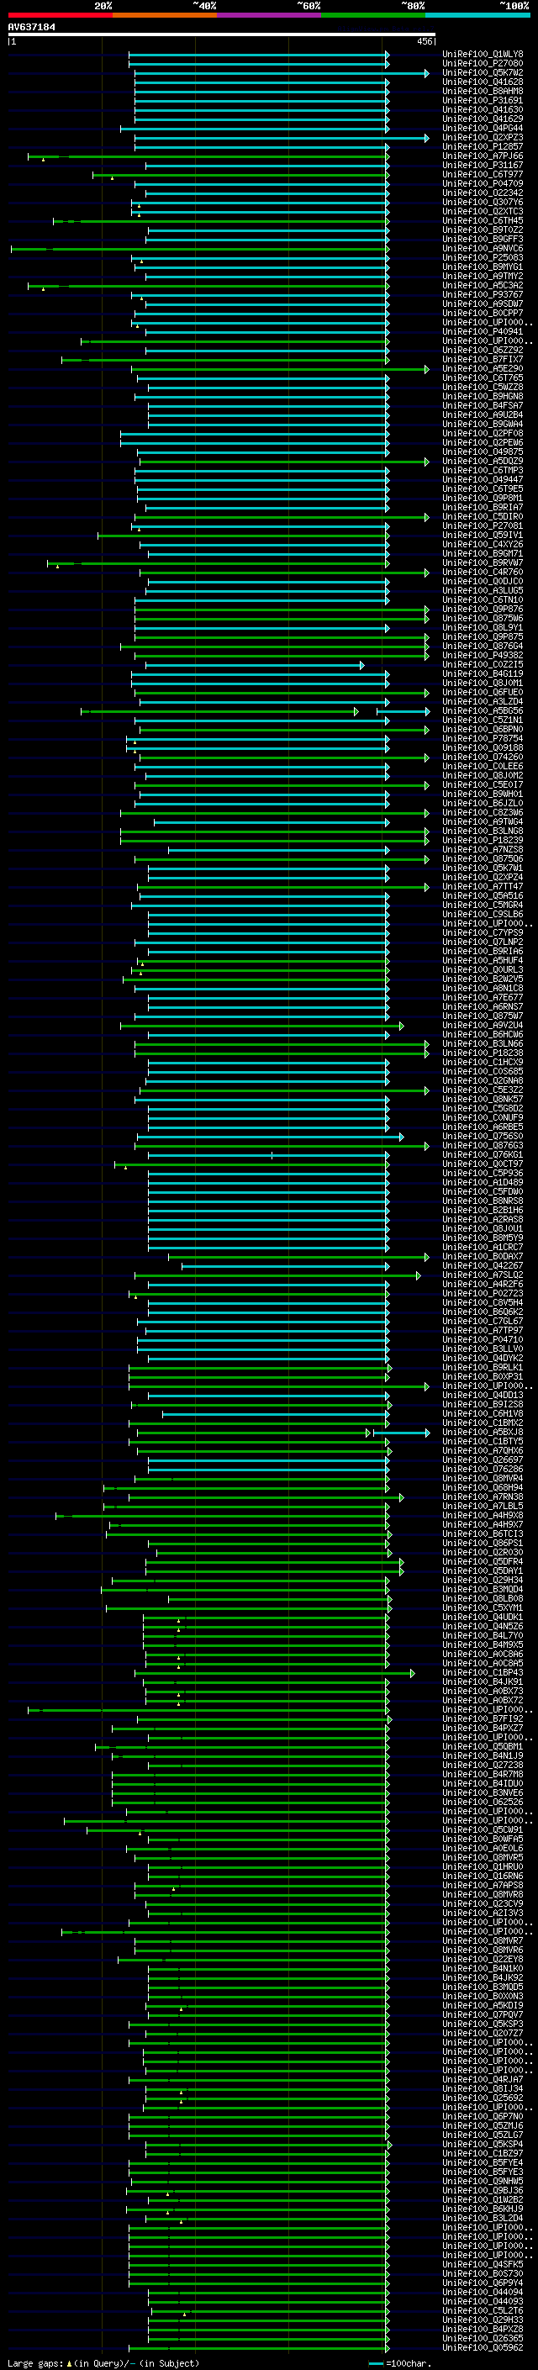Click hit label UniRef100_Q05962
The image size is (538, 2370).
pos(483,2348)
